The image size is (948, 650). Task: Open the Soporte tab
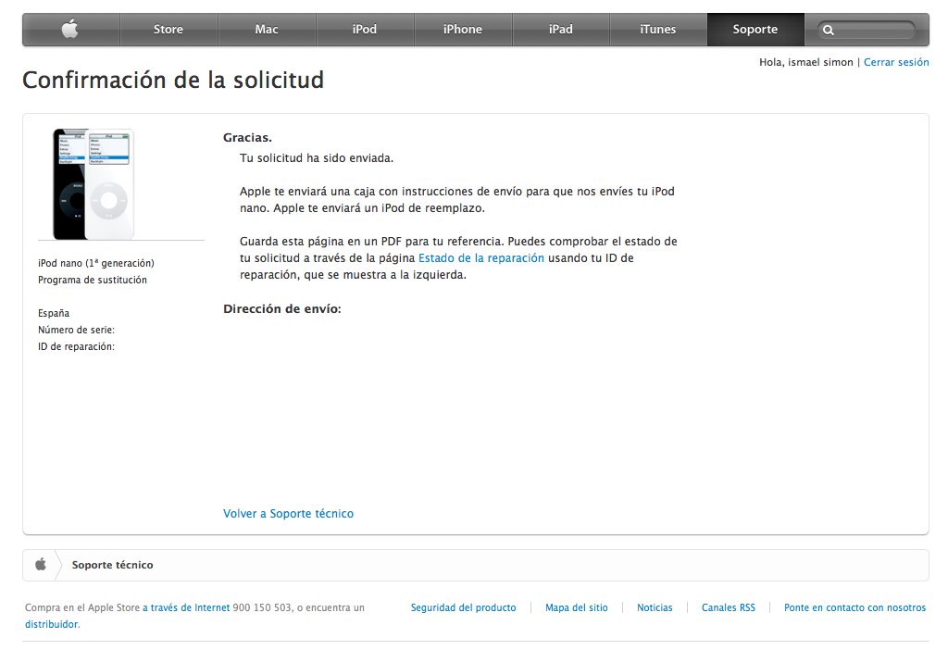pyautogui.click(x=755, y=29)
